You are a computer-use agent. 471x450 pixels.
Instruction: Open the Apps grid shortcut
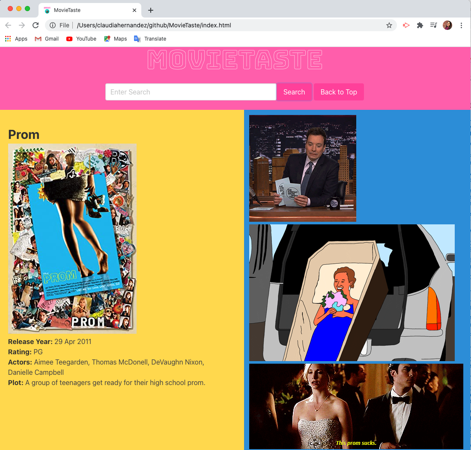coord(16,38)
